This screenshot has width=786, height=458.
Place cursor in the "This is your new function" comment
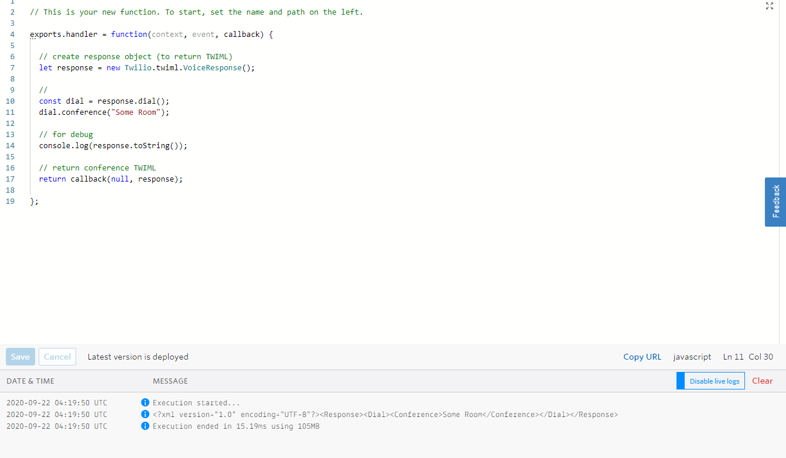[x=196, y=12]
